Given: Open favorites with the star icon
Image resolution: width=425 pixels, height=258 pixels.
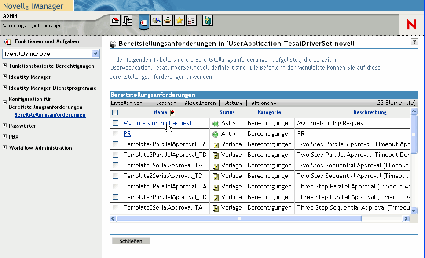Looking at the screenshot, I should 180,20.
